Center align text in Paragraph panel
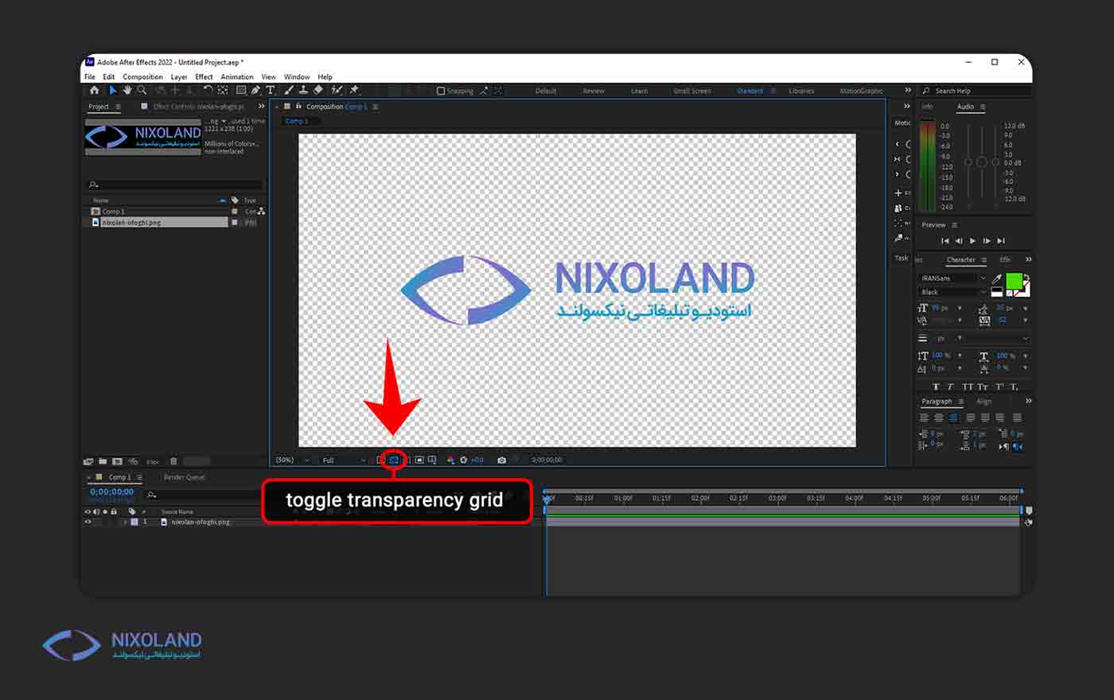 point(939,417)
